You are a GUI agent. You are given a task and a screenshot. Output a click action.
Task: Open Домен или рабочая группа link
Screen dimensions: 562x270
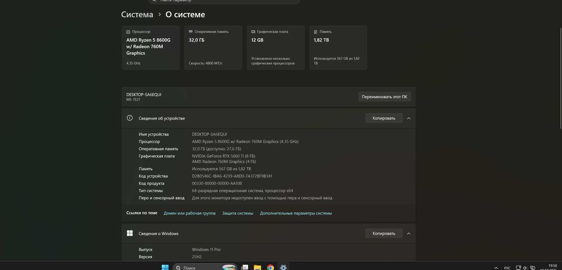(189, 213)
